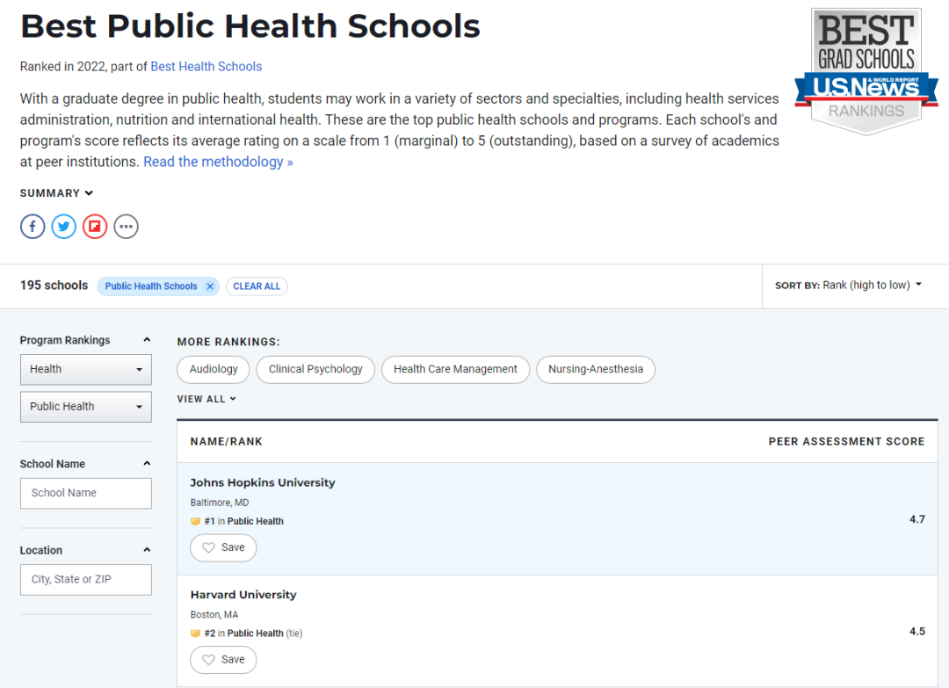This screenshot has height=688, width=949.
Task: Click the gold badge next to #2 in Public Health
Action: point(195,634)
